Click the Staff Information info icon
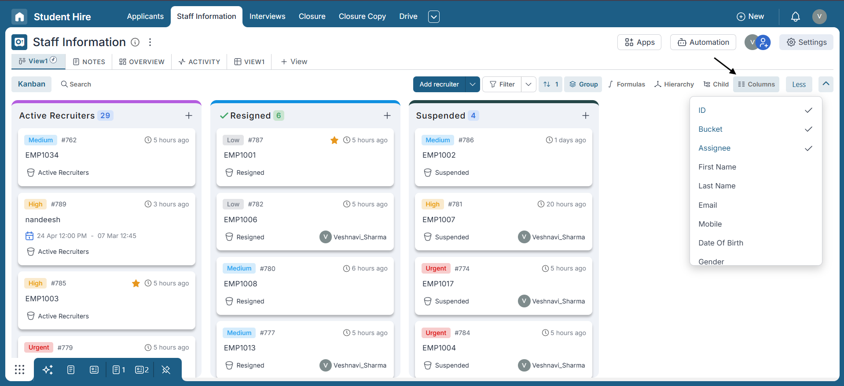Screen dimensions: 844x386 click(136, 42)
